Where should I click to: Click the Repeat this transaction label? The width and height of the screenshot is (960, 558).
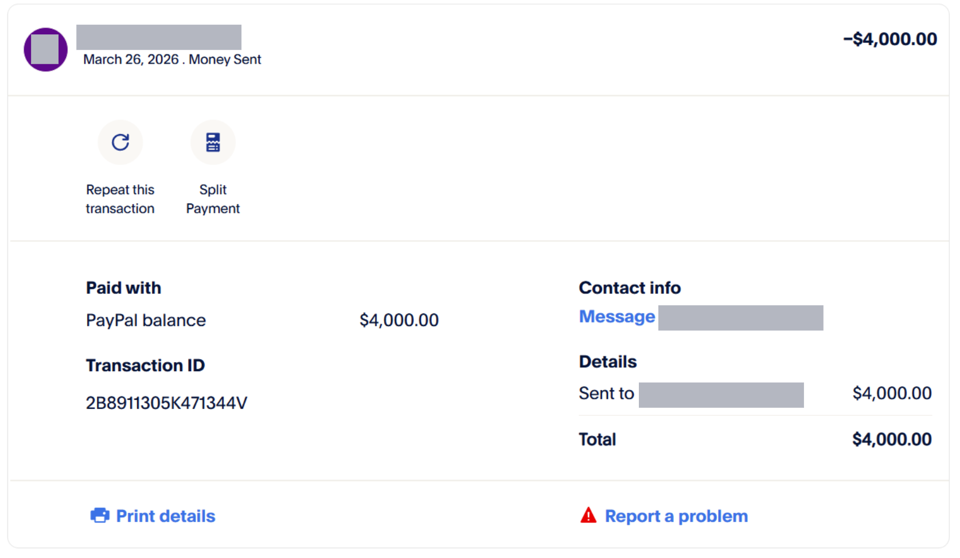click(120, 199)
